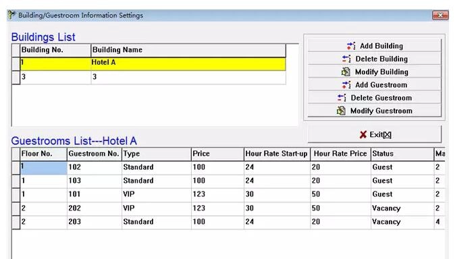Select the building named 3

(x=153, y=77)
